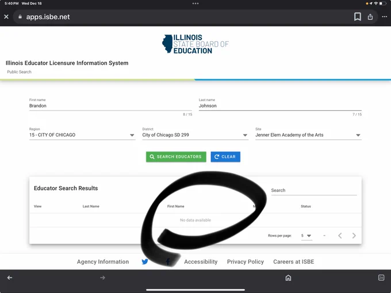Go to previous results page arrow
The width and height of the screenshot is (391, 293).
pos(340,236)
